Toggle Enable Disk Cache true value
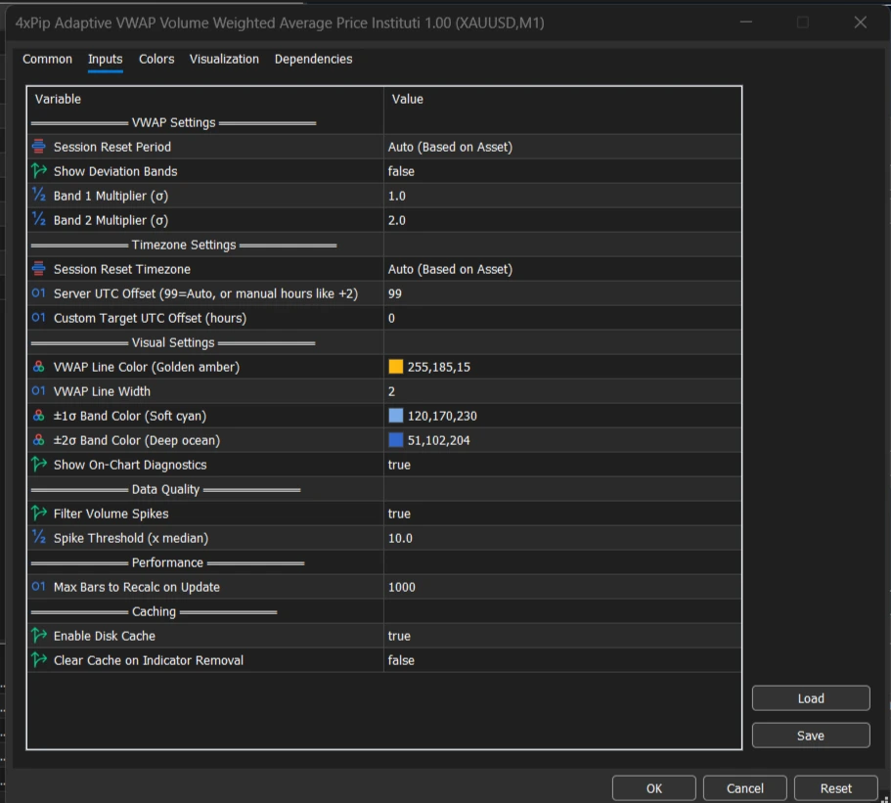891x803 pixels. [x=399, y=636]
